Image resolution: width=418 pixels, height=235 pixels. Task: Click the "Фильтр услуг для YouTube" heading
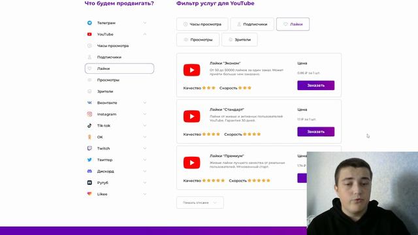tap(216, 3)
